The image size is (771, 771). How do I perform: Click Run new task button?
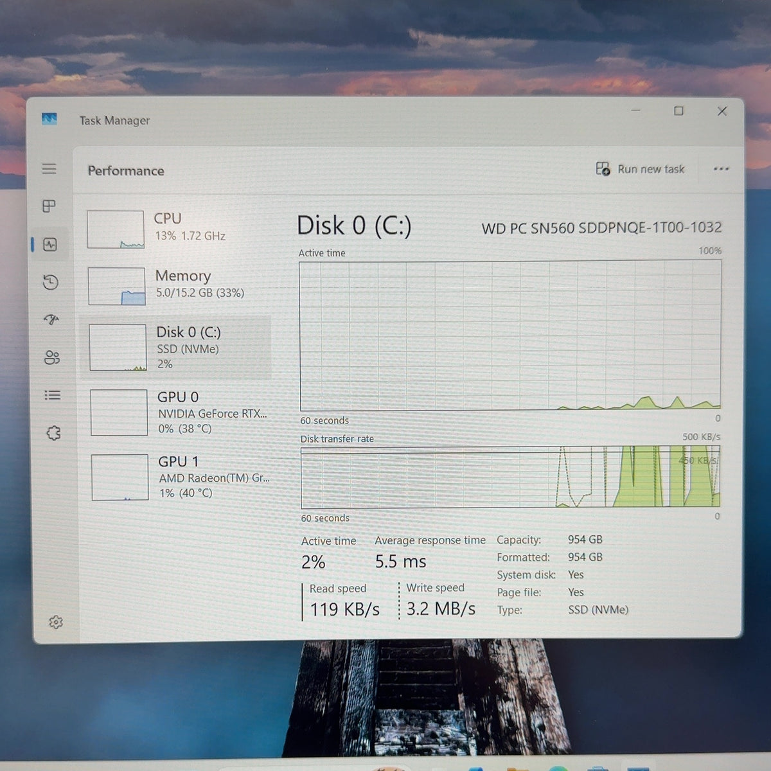(640, 169)
